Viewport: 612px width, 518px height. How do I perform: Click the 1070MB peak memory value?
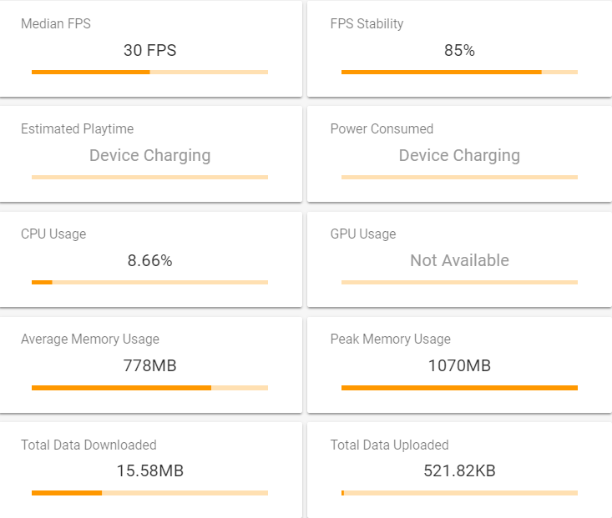coord(459,366)
